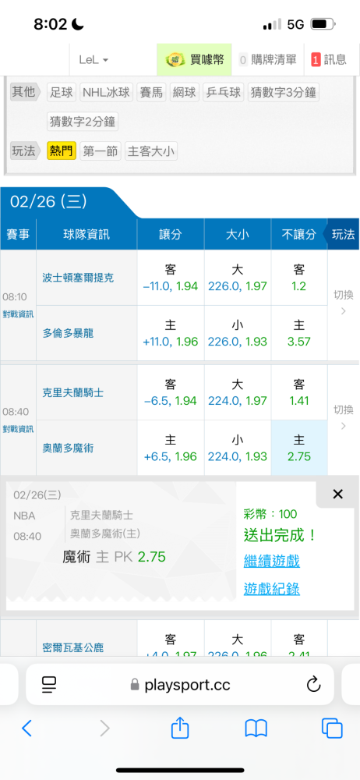Open 對戰資訊 for 08:40 game

tap(19, 429)
